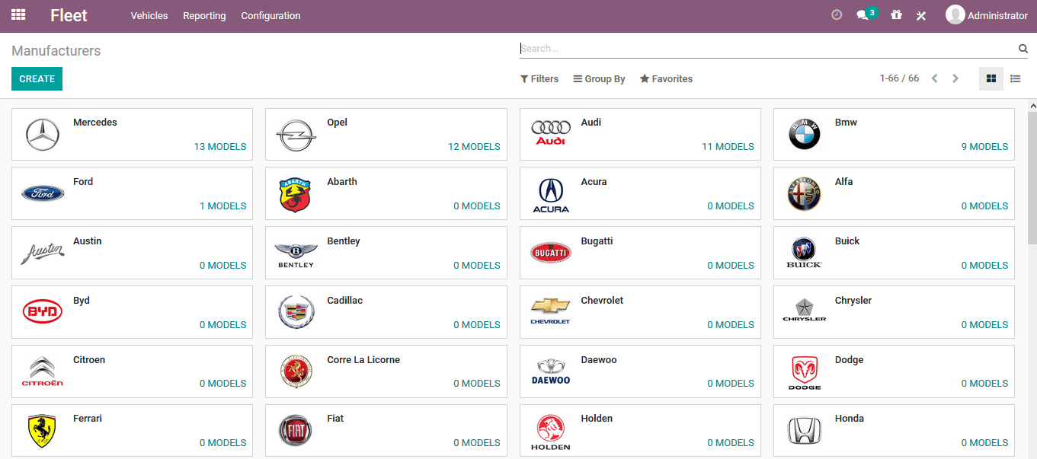This screenshot has height=459, width=1037.
Task: Open Bugatti 0 MODELS link
Action: point(731,266)
